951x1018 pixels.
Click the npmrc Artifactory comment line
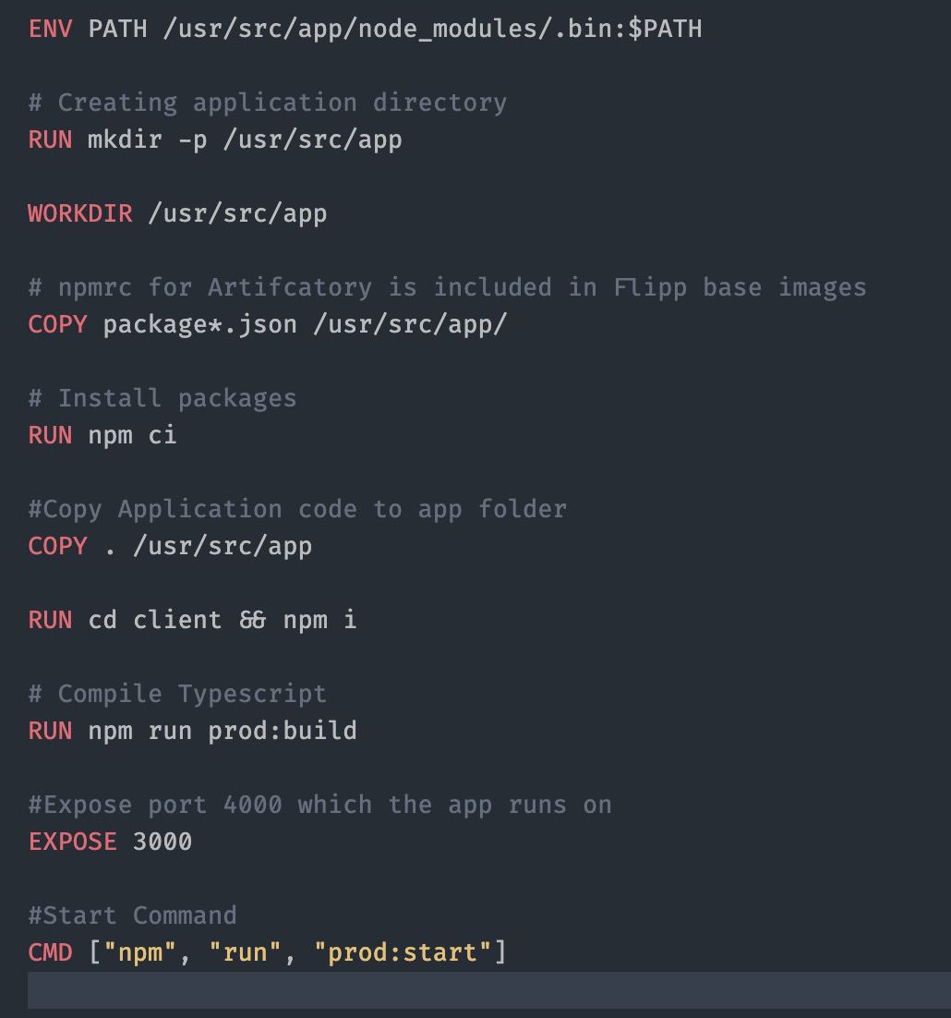(x=447, y=287)
